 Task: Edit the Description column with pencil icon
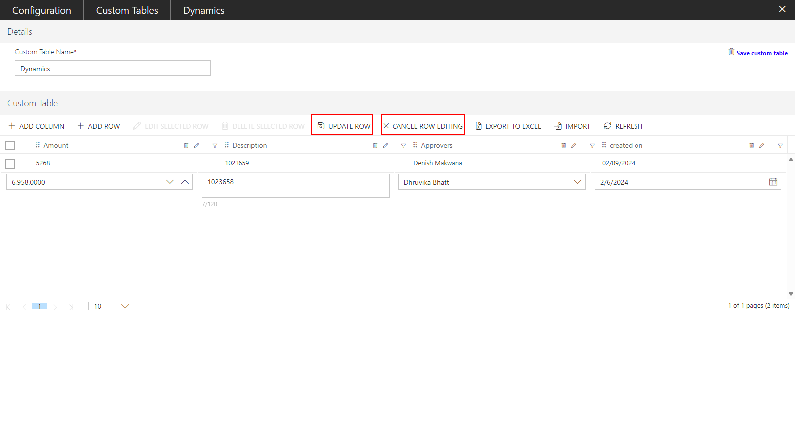pyautogui.click(x=386, y=145)
